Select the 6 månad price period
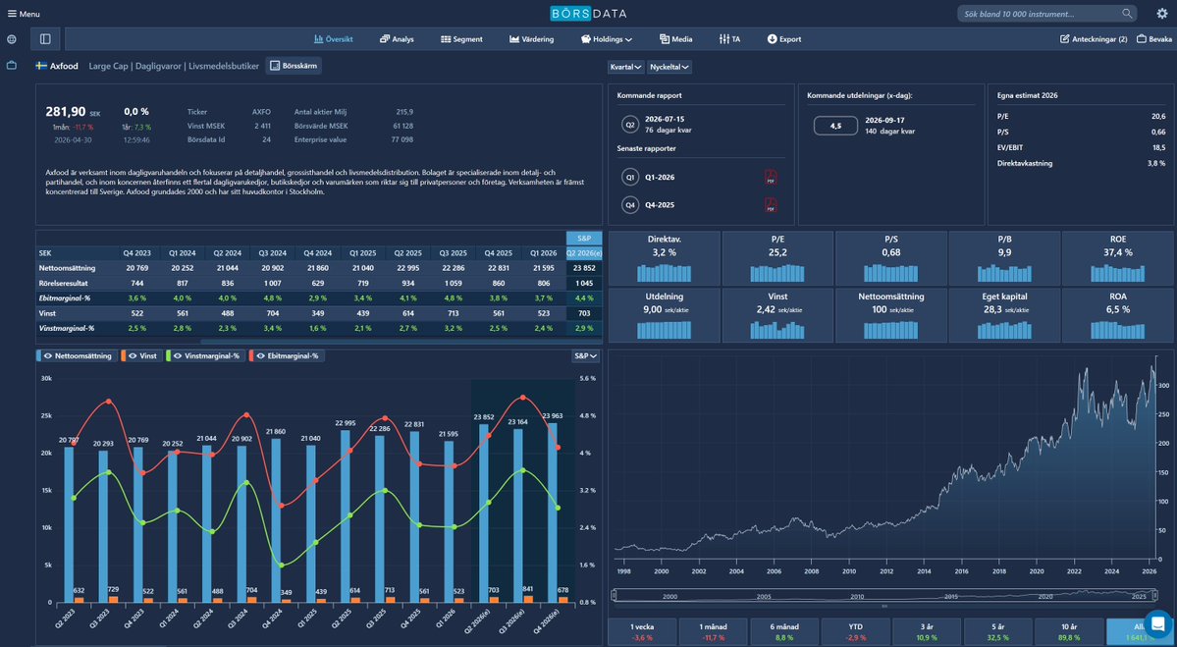 [783, 632]
